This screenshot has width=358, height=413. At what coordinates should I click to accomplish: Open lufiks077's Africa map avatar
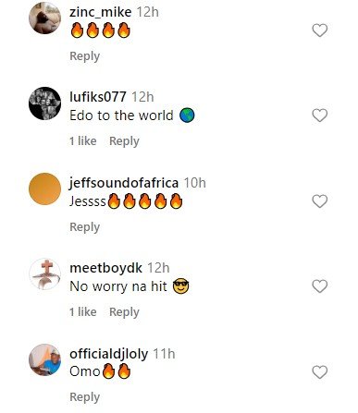tap(44, 103)
